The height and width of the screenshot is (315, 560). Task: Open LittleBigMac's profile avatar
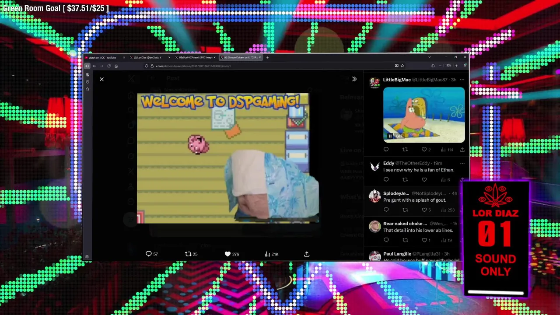[x=374, y=83]
